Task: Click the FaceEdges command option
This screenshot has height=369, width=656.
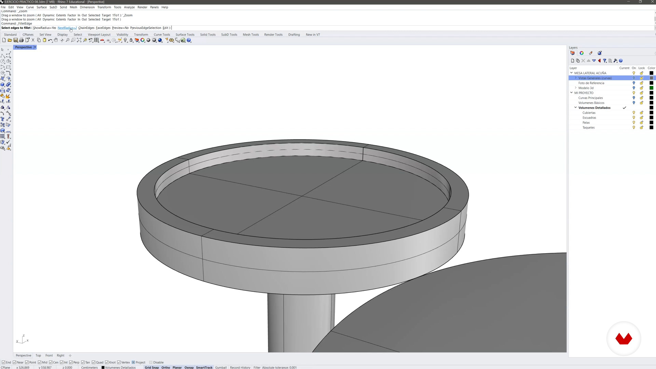Action: pyautogui.click(x=103, y=28)
